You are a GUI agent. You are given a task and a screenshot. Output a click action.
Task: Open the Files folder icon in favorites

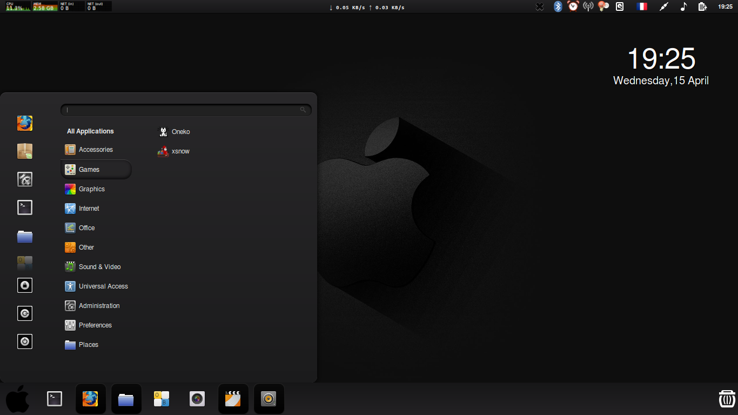point(25,236)
